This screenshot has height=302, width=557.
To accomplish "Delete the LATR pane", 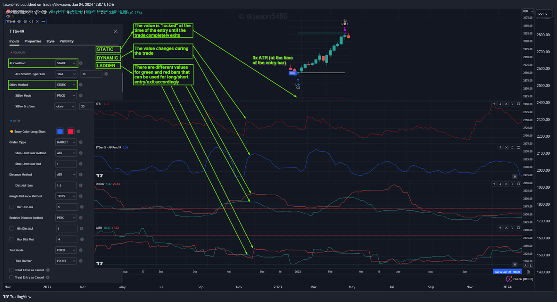I will (506, 228).
